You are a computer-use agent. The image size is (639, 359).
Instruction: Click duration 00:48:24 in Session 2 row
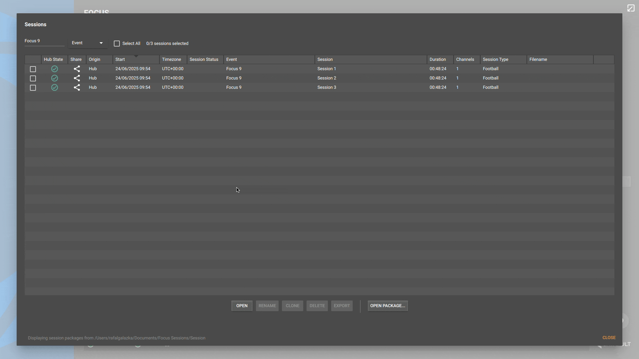point(438,78)
